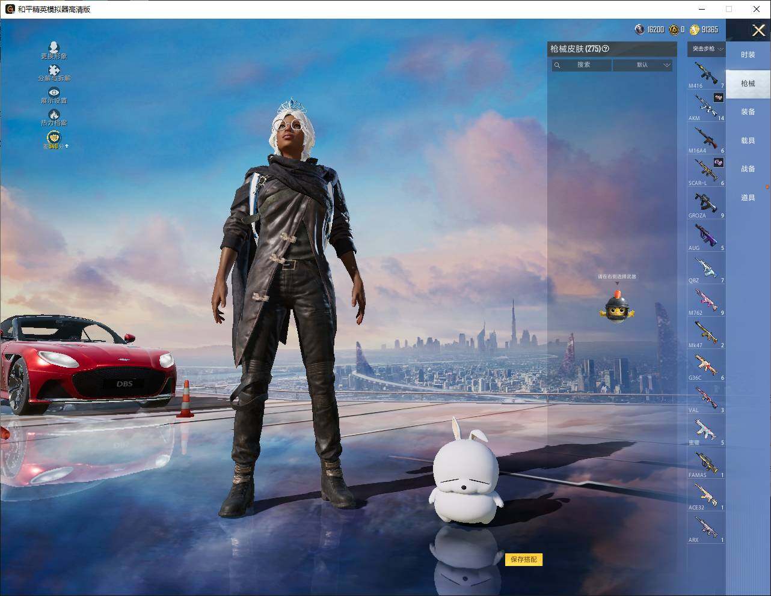771x596 pixels.
Task: Pick the purple AUG weapon icon
Action: pos(706,236)
